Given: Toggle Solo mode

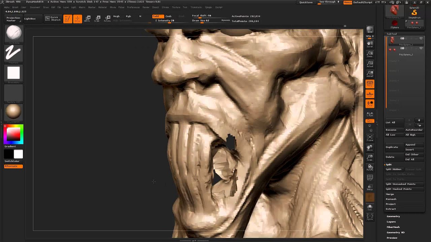Looking at the screenshot, I should click(370, 207).
